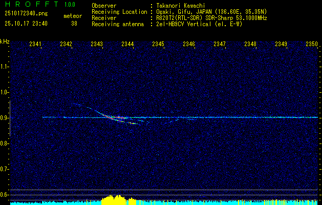The image size is (322, 205).
Task: Click the 2350 time marker
Action: (x=311, y=45)
